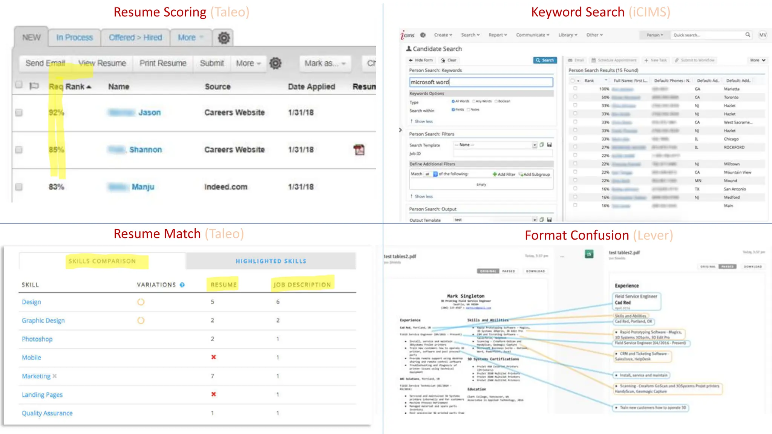Click in the keywords field with microsoft word
Screen dimensions: 772x434
[x=481, y=82]
